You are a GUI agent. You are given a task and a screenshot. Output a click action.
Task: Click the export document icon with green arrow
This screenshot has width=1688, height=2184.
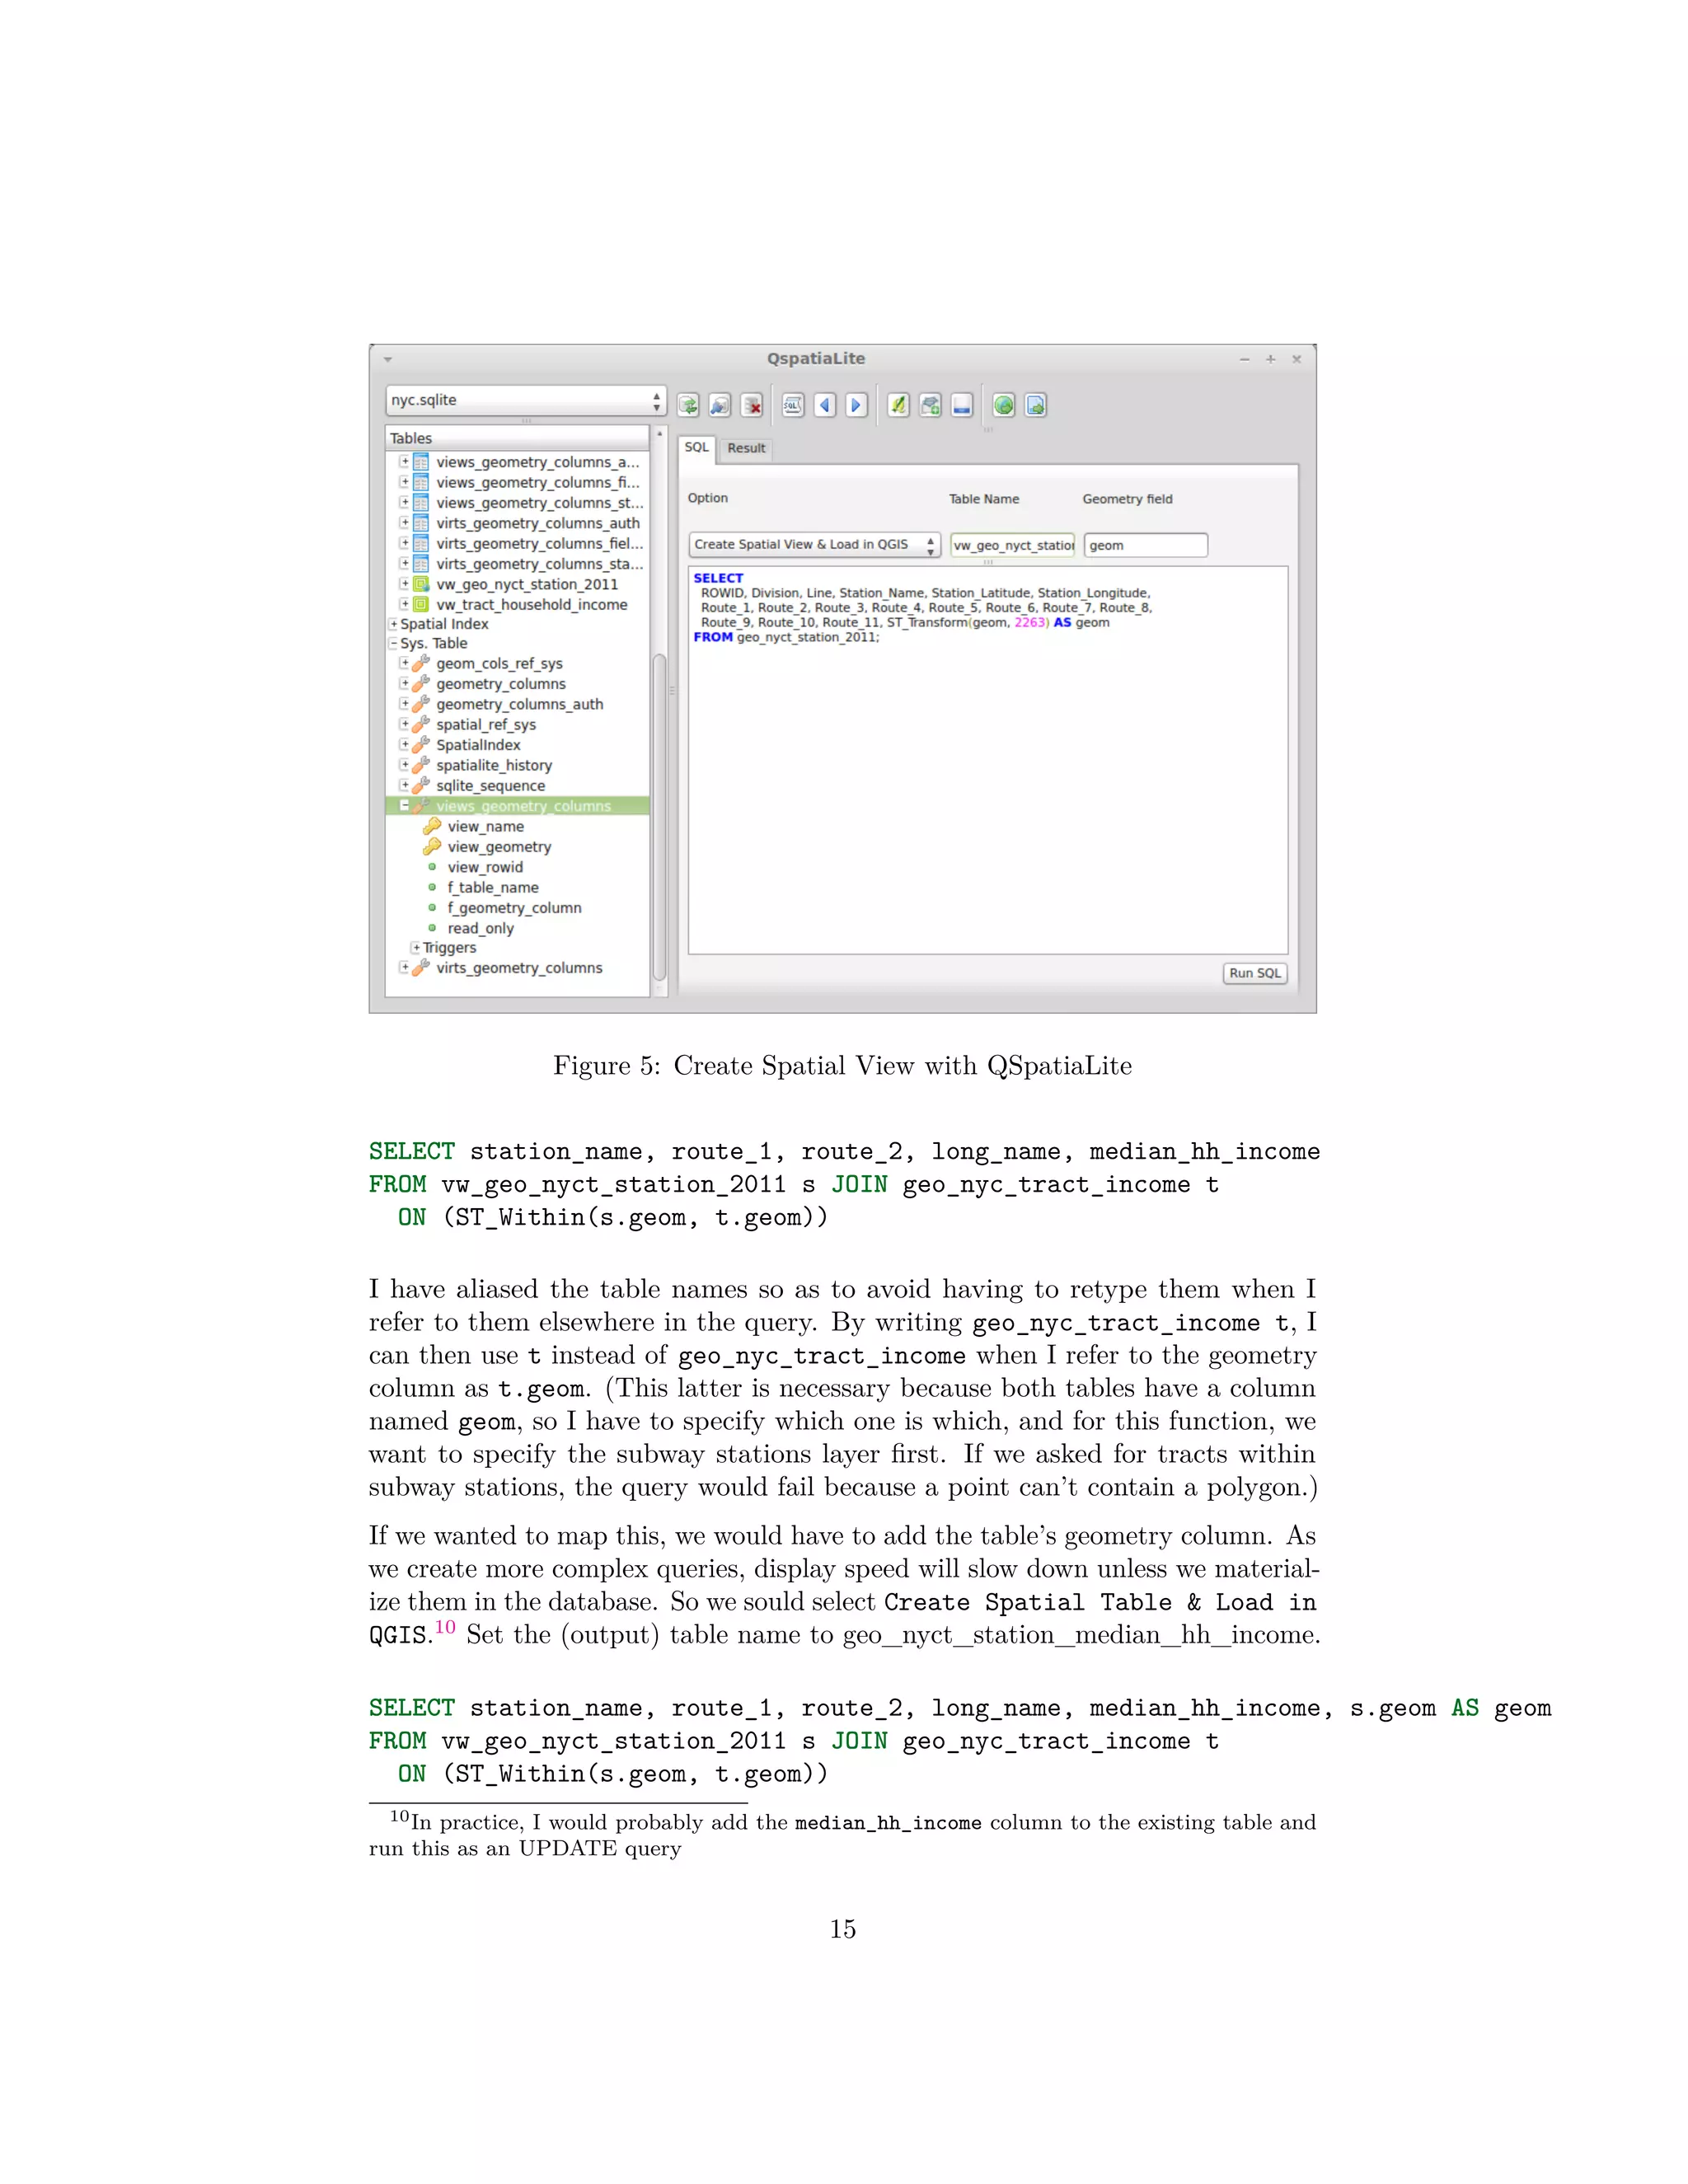click(1036, 405)
